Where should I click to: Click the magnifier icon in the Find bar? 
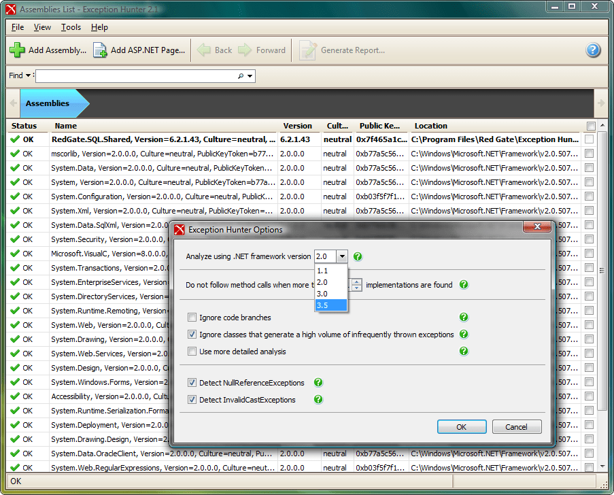point(242,76)
